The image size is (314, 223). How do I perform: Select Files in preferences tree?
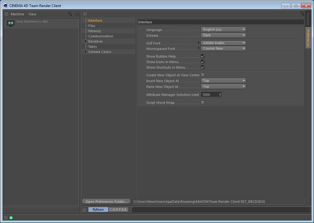point(92,26)
